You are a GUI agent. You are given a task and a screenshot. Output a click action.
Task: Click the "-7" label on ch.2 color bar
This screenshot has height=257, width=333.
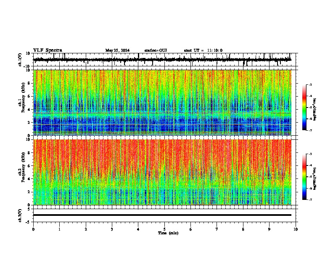tap(310, 200)
